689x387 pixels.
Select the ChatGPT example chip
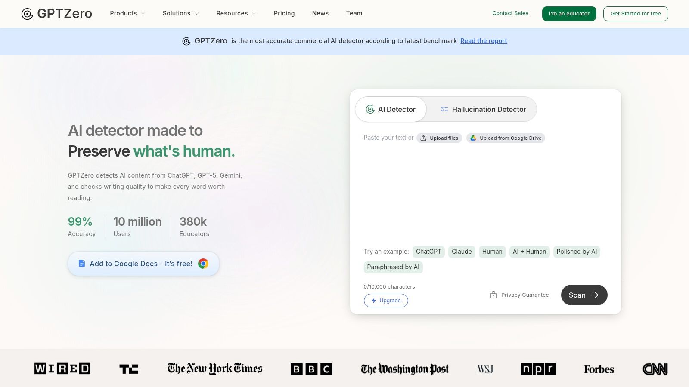pyautogui.click(x=428, y=252)
